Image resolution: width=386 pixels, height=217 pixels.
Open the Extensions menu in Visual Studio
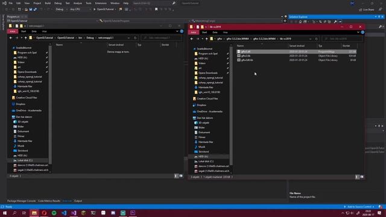101,3
